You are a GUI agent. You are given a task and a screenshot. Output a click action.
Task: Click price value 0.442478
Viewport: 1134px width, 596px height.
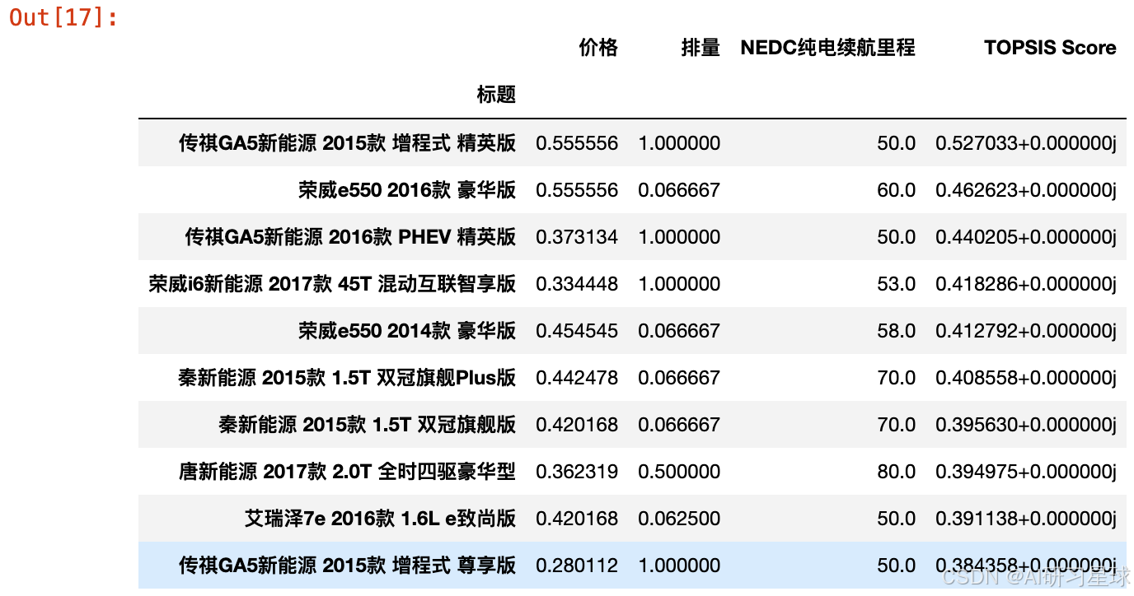(x=577, y=378)
